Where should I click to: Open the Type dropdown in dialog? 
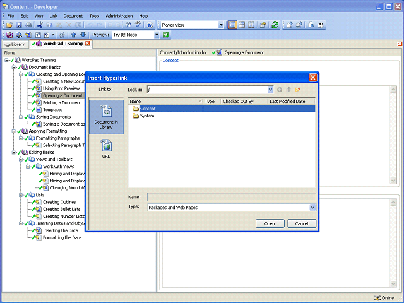(x=312, y=208)
